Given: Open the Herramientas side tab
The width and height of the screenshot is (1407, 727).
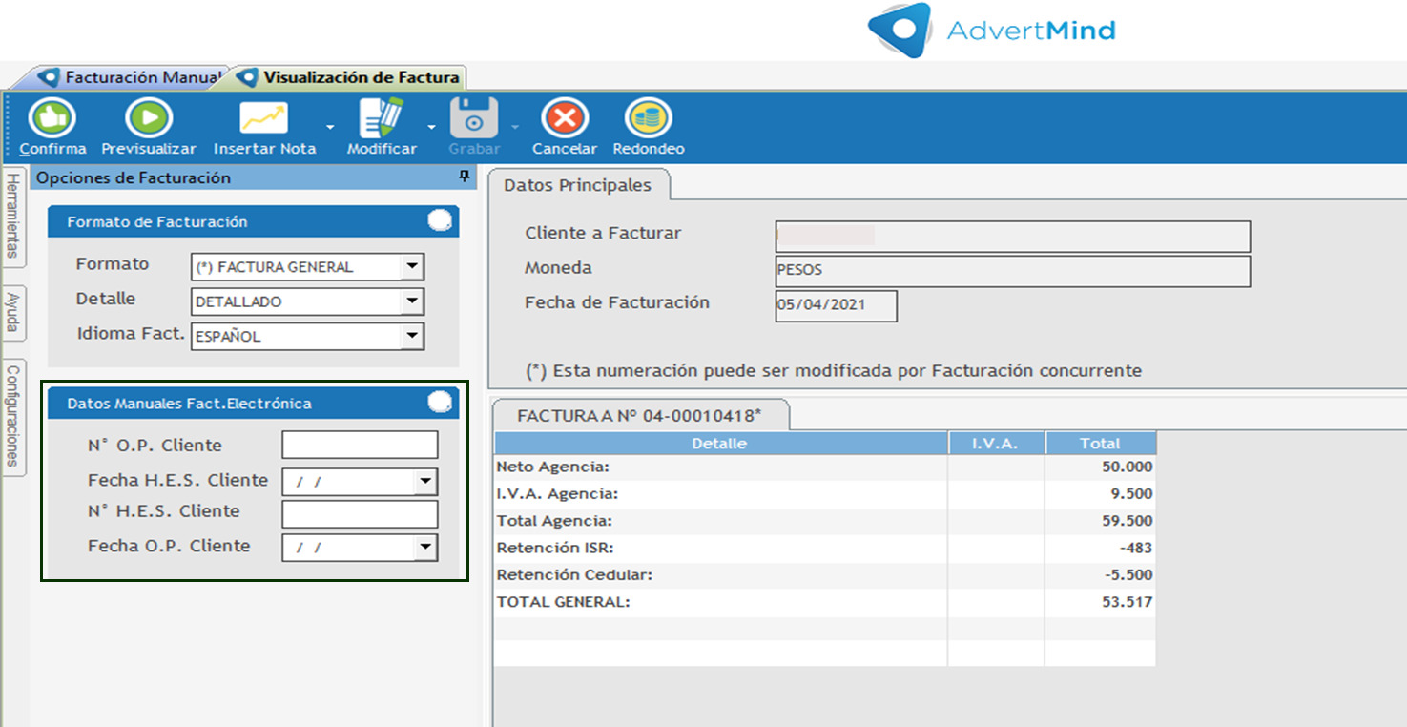Looking at the screenshot, I should click(x=13, y=215).
